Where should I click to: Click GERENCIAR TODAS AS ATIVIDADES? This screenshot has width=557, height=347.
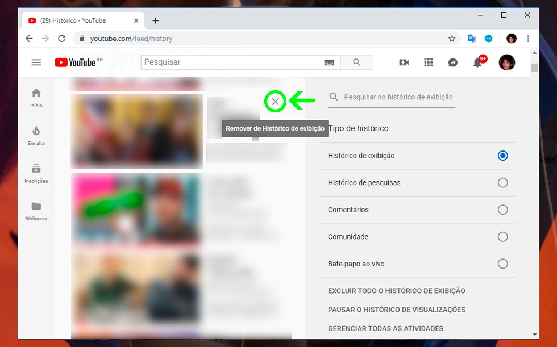pyautogui.click(x=385, y=329)
